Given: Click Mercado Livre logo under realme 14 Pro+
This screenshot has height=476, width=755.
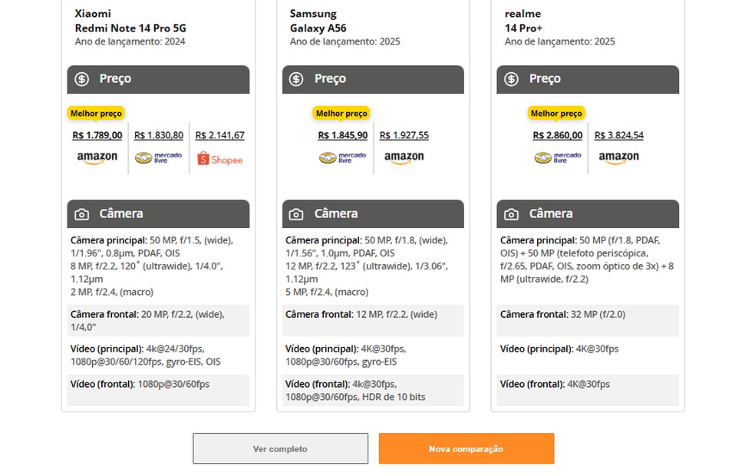Looking at the screenshot, I should tap(557, 157).
